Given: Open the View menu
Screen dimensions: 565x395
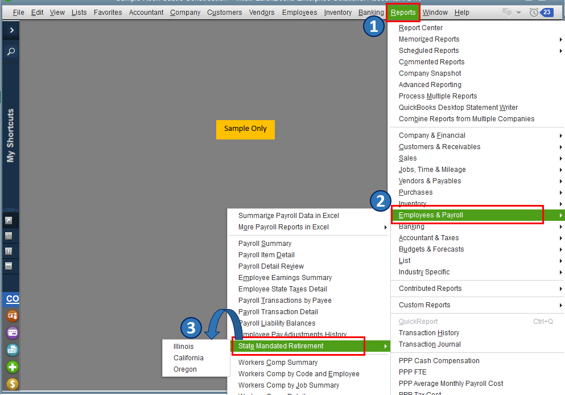Looking at the screenshot, I should pos(57,13).
